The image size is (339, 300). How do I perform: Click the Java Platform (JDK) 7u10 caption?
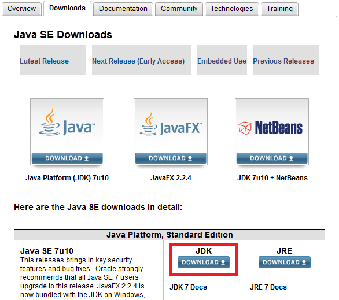[x=67, y=178]
